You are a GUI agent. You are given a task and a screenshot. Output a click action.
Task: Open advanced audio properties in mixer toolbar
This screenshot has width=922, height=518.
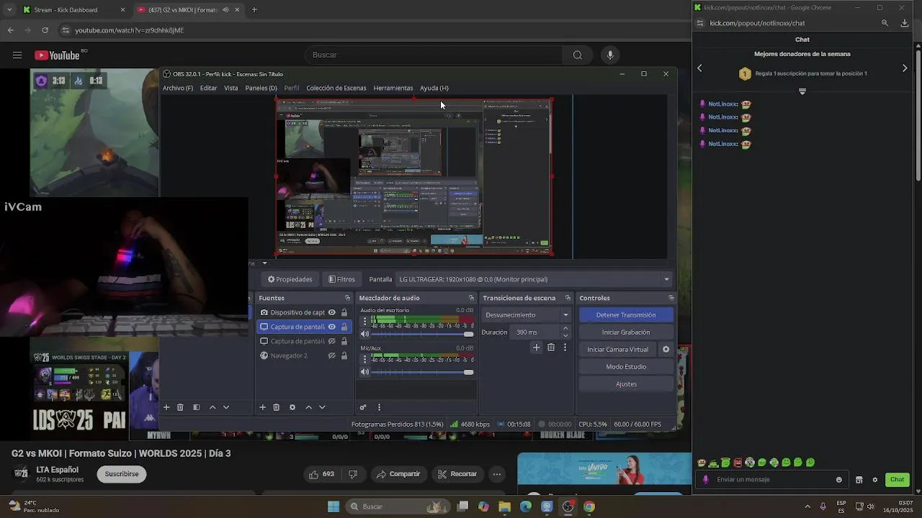pos(363,407)
